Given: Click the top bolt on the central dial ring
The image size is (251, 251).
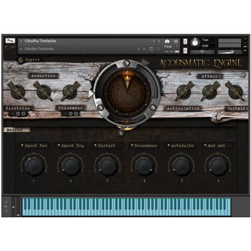Looking at the screenshot, I should click(x=126, y=63).
